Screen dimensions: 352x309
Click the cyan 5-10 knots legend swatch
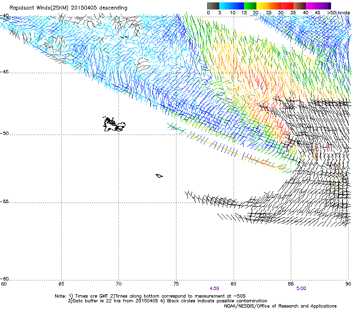click(x=225, y=6)
